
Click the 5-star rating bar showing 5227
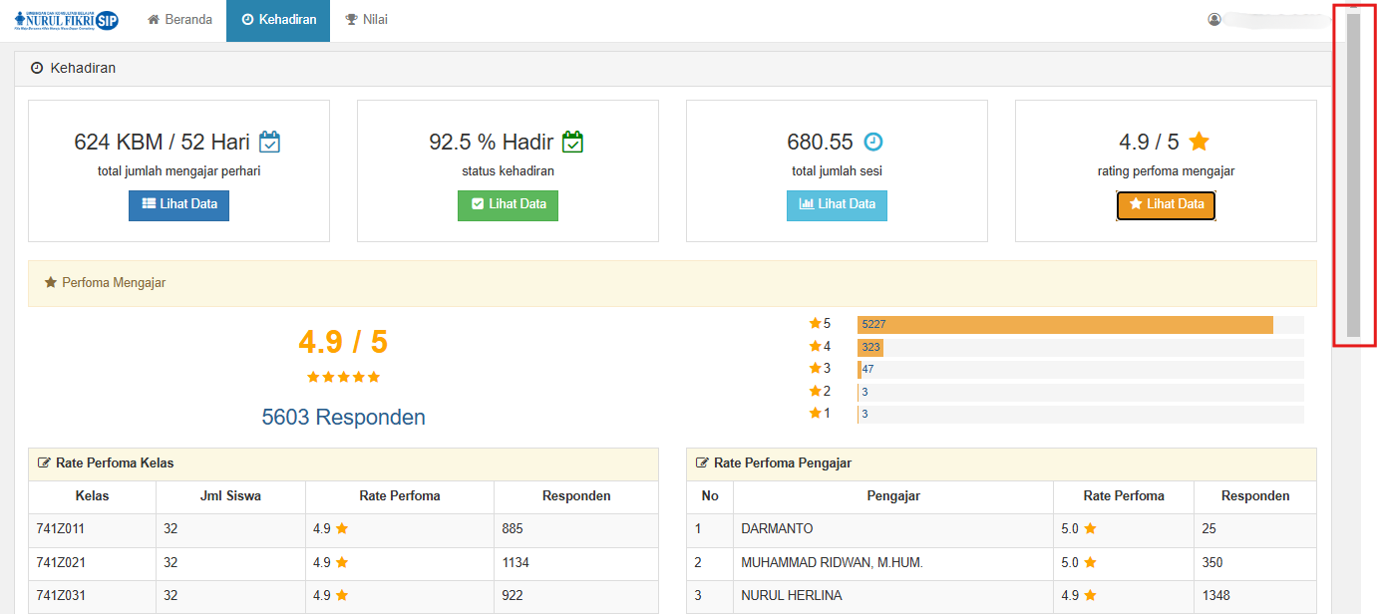[x=1065, y=325]
